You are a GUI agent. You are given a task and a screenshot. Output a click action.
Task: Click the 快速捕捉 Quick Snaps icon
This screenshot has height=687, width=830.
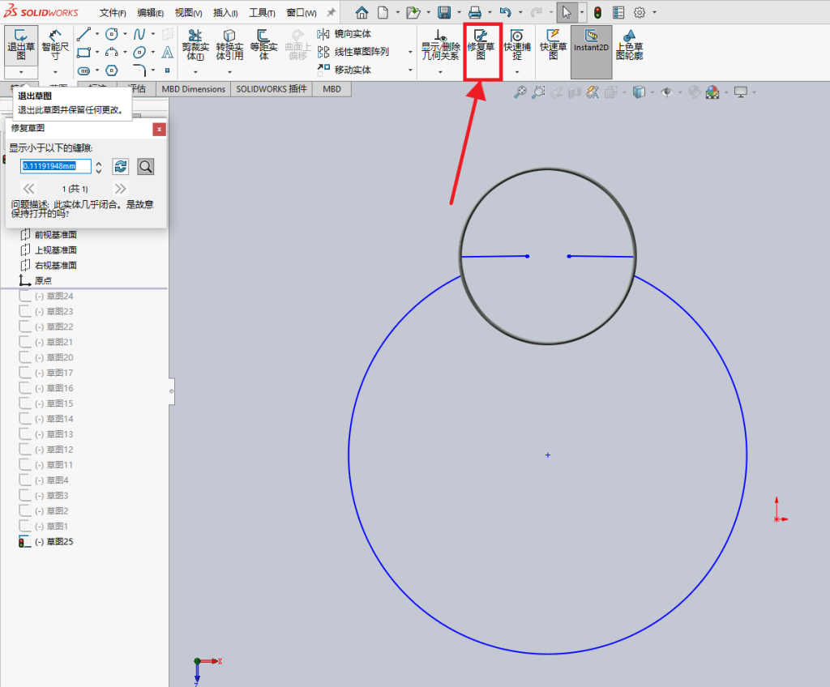tap(517, 45)
